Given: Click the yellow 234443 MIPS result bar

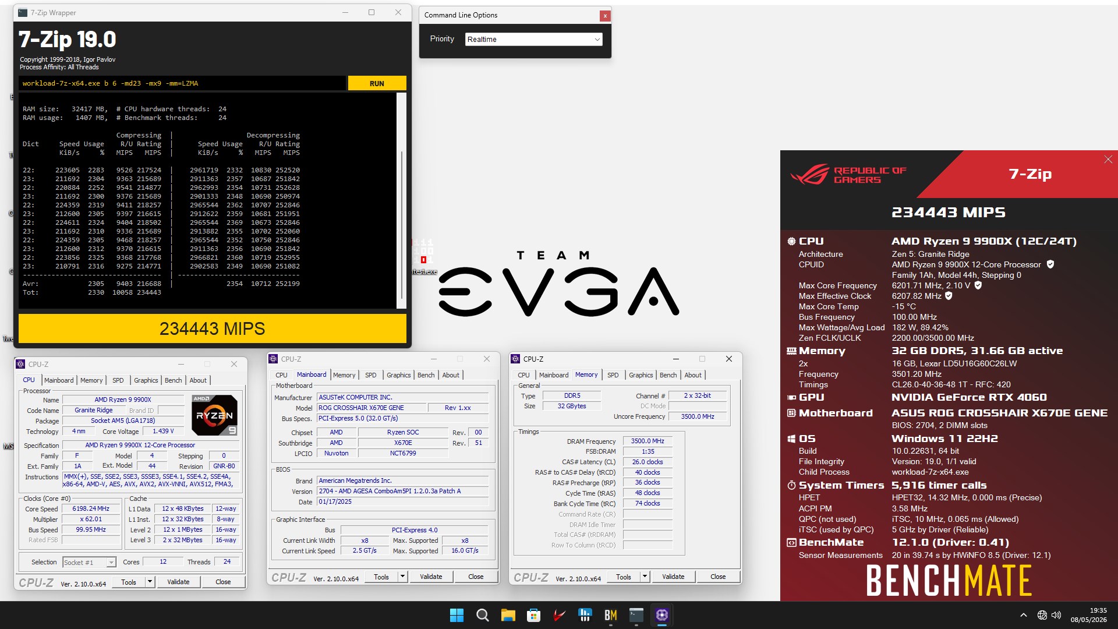Looking at the screenshot, I should 213,328.
